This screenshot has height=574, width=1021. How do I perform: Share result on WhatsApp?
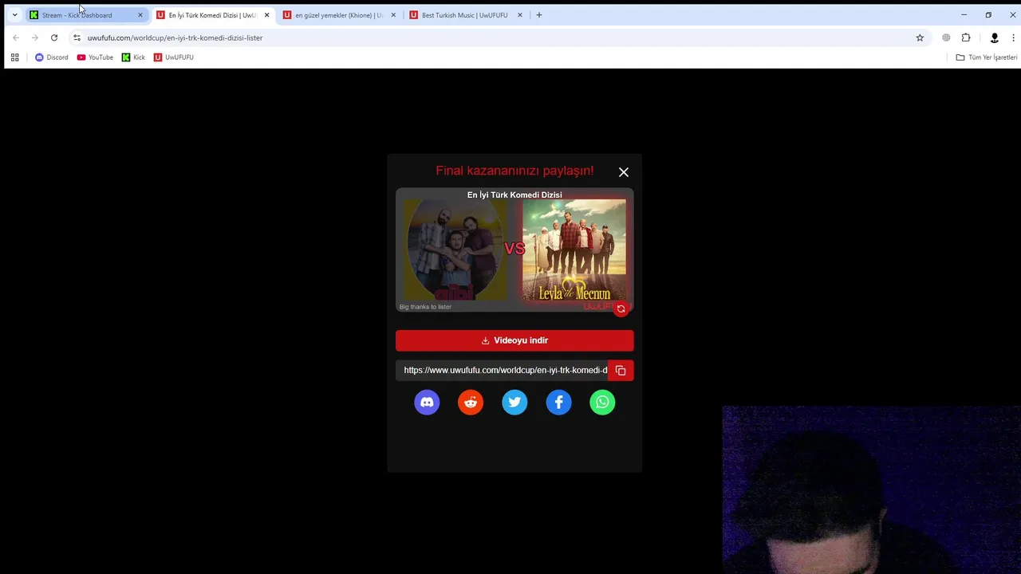[x=602, y=403]
